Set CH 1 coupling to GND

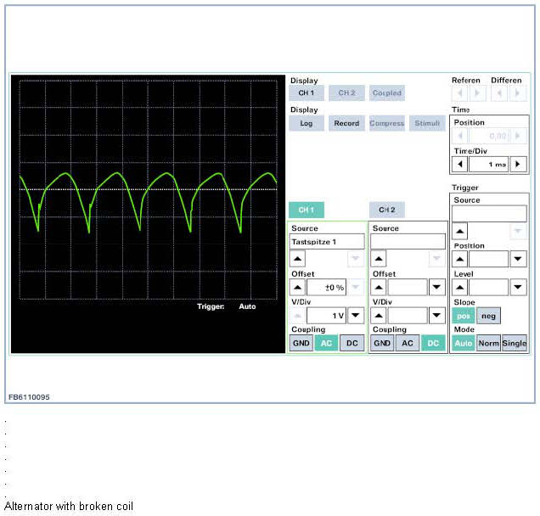[x=301, y=343]
